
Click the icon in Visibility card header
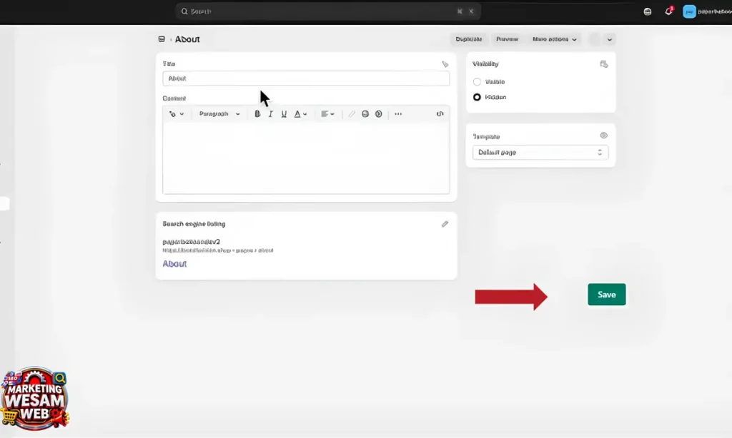[x=603, y=63]
